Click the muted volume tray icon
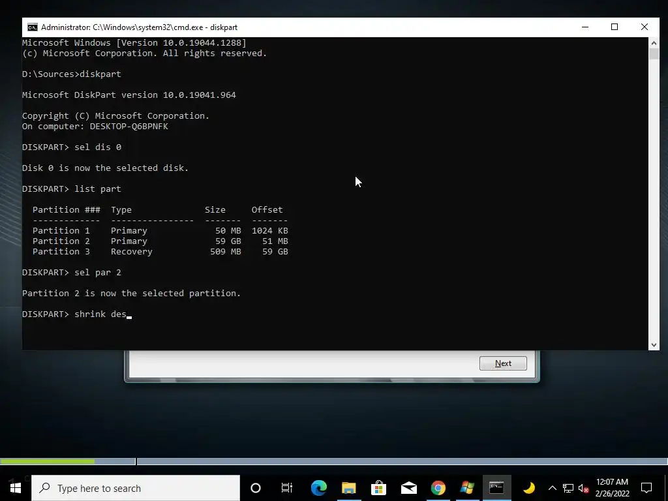This screenshot has height=501, width=668. point(583,488)
